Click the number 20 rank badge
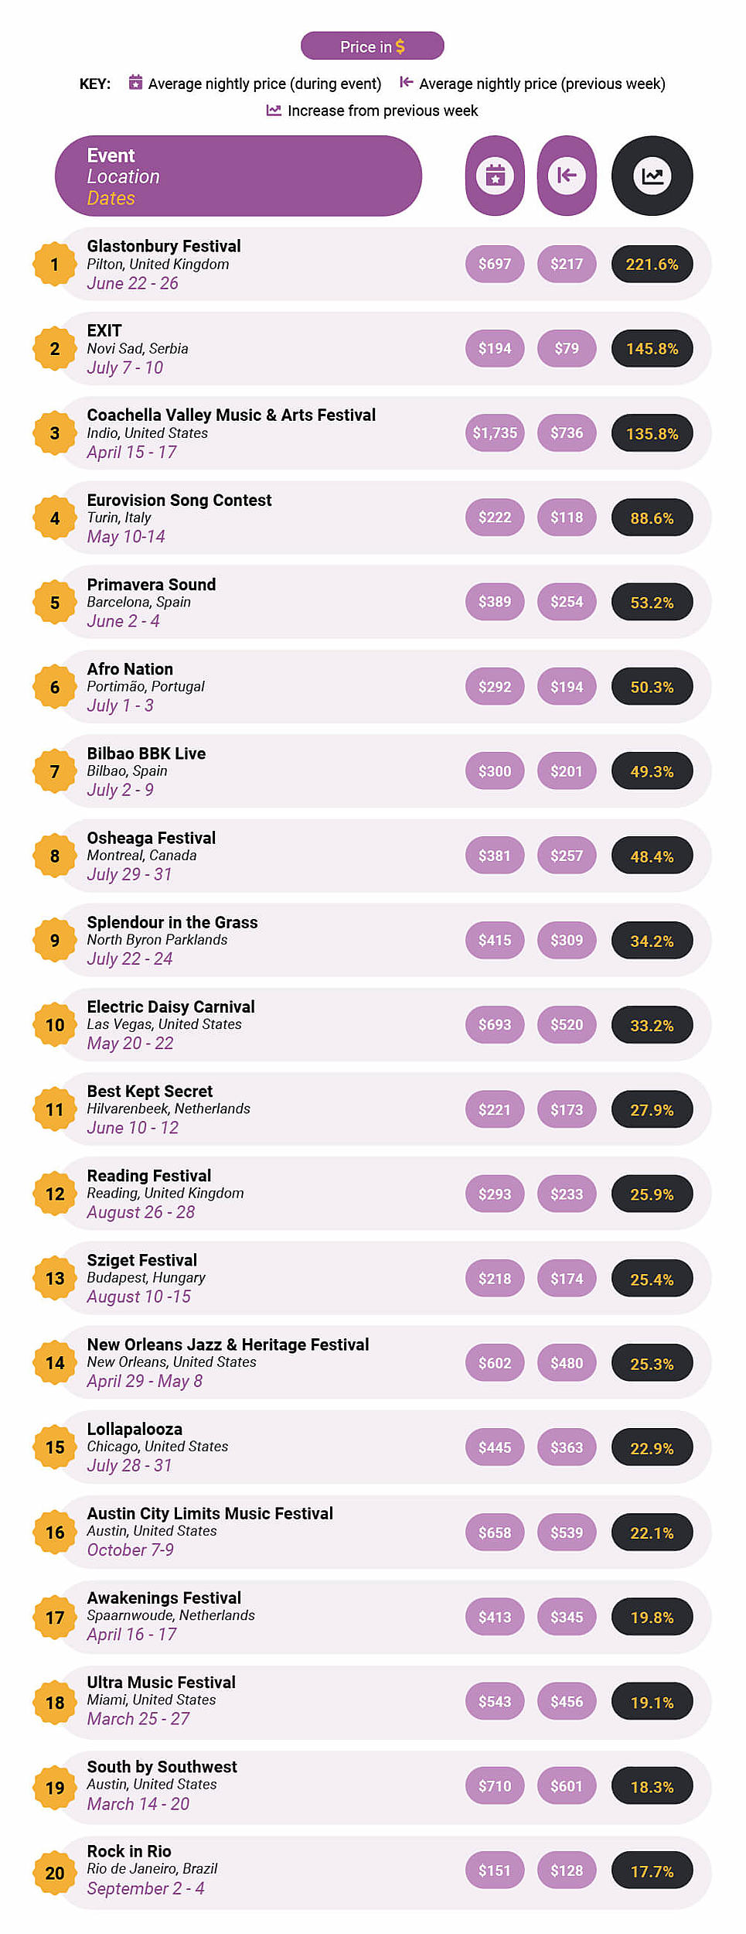746x1934 pixels. 55,1872
